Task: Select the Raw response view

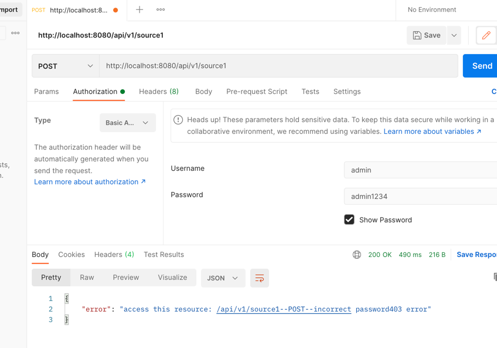Action: [87, 278]
